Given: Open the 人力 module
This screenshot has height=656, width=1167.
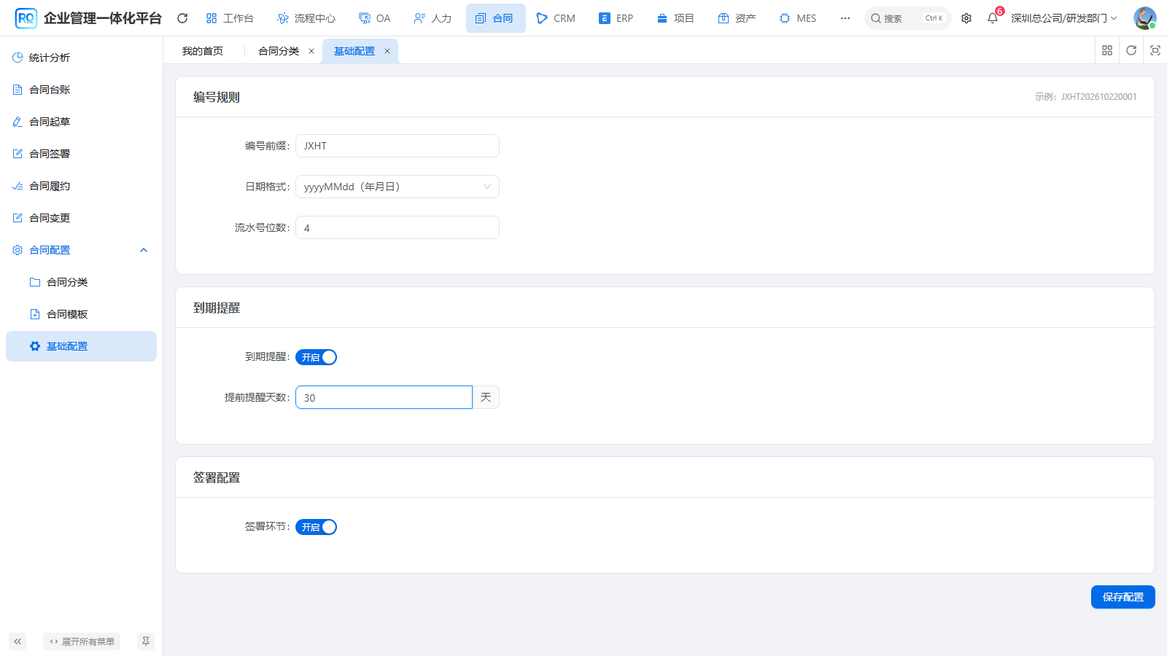Looking at the screenshot, I should pyautogui.click(x=433, y=18).
